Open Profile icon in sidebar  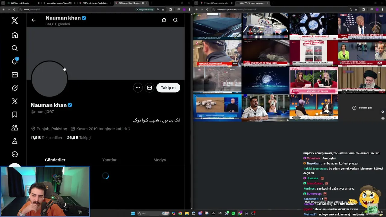point(14,141)
